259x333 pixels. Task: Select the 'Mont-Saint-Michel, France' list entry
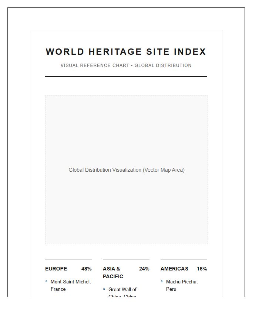(71, 285)
